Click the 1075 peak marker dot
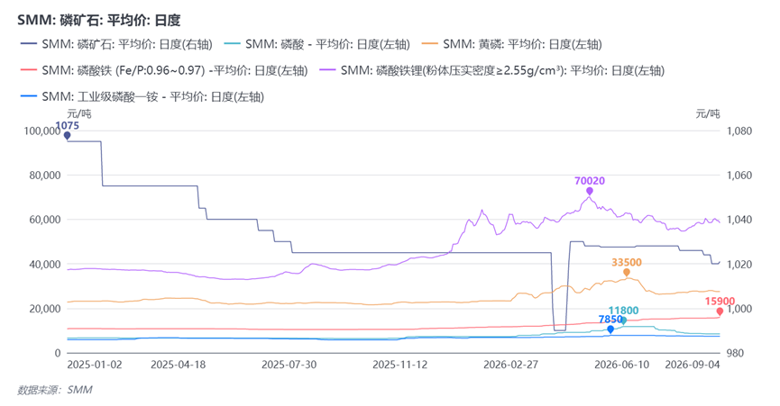Screen dimensions: 780x406 tap(67, 135)
